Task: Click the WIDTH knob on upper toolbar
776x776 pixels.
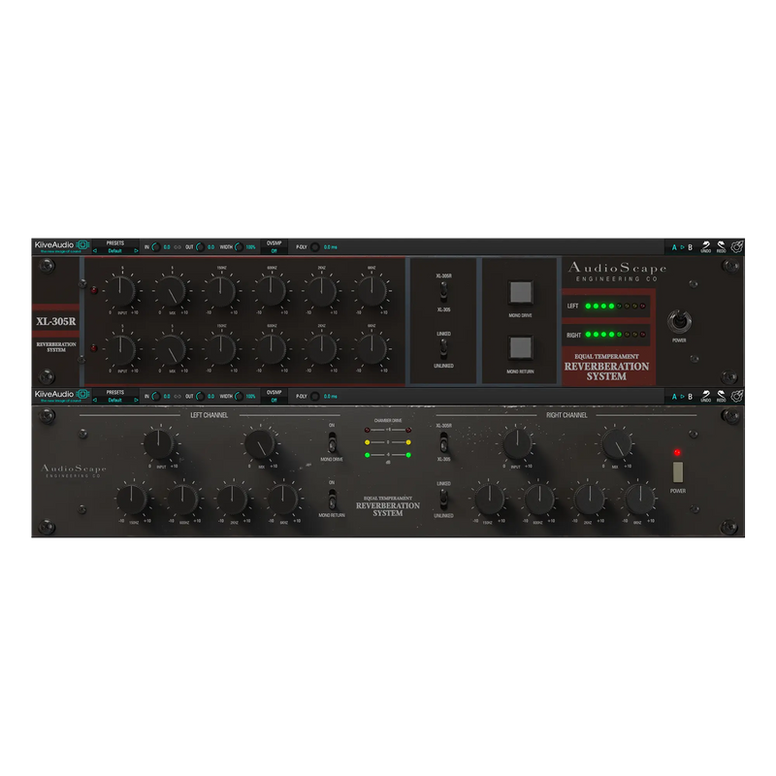Action: pos(239,247)
